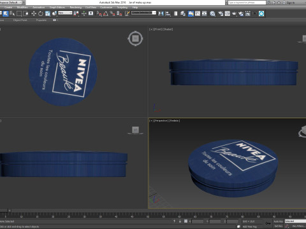Click Set Key button
Viewport: 306px width, 229px height.
tap(278, 226)
